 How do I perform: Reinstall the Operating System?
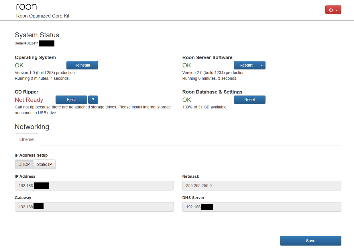coord(82,65)
